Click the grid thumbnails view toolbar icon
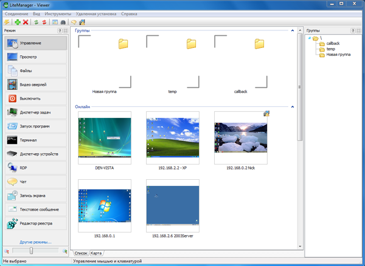This screenshot has width=365, height=266. [55, 22]
